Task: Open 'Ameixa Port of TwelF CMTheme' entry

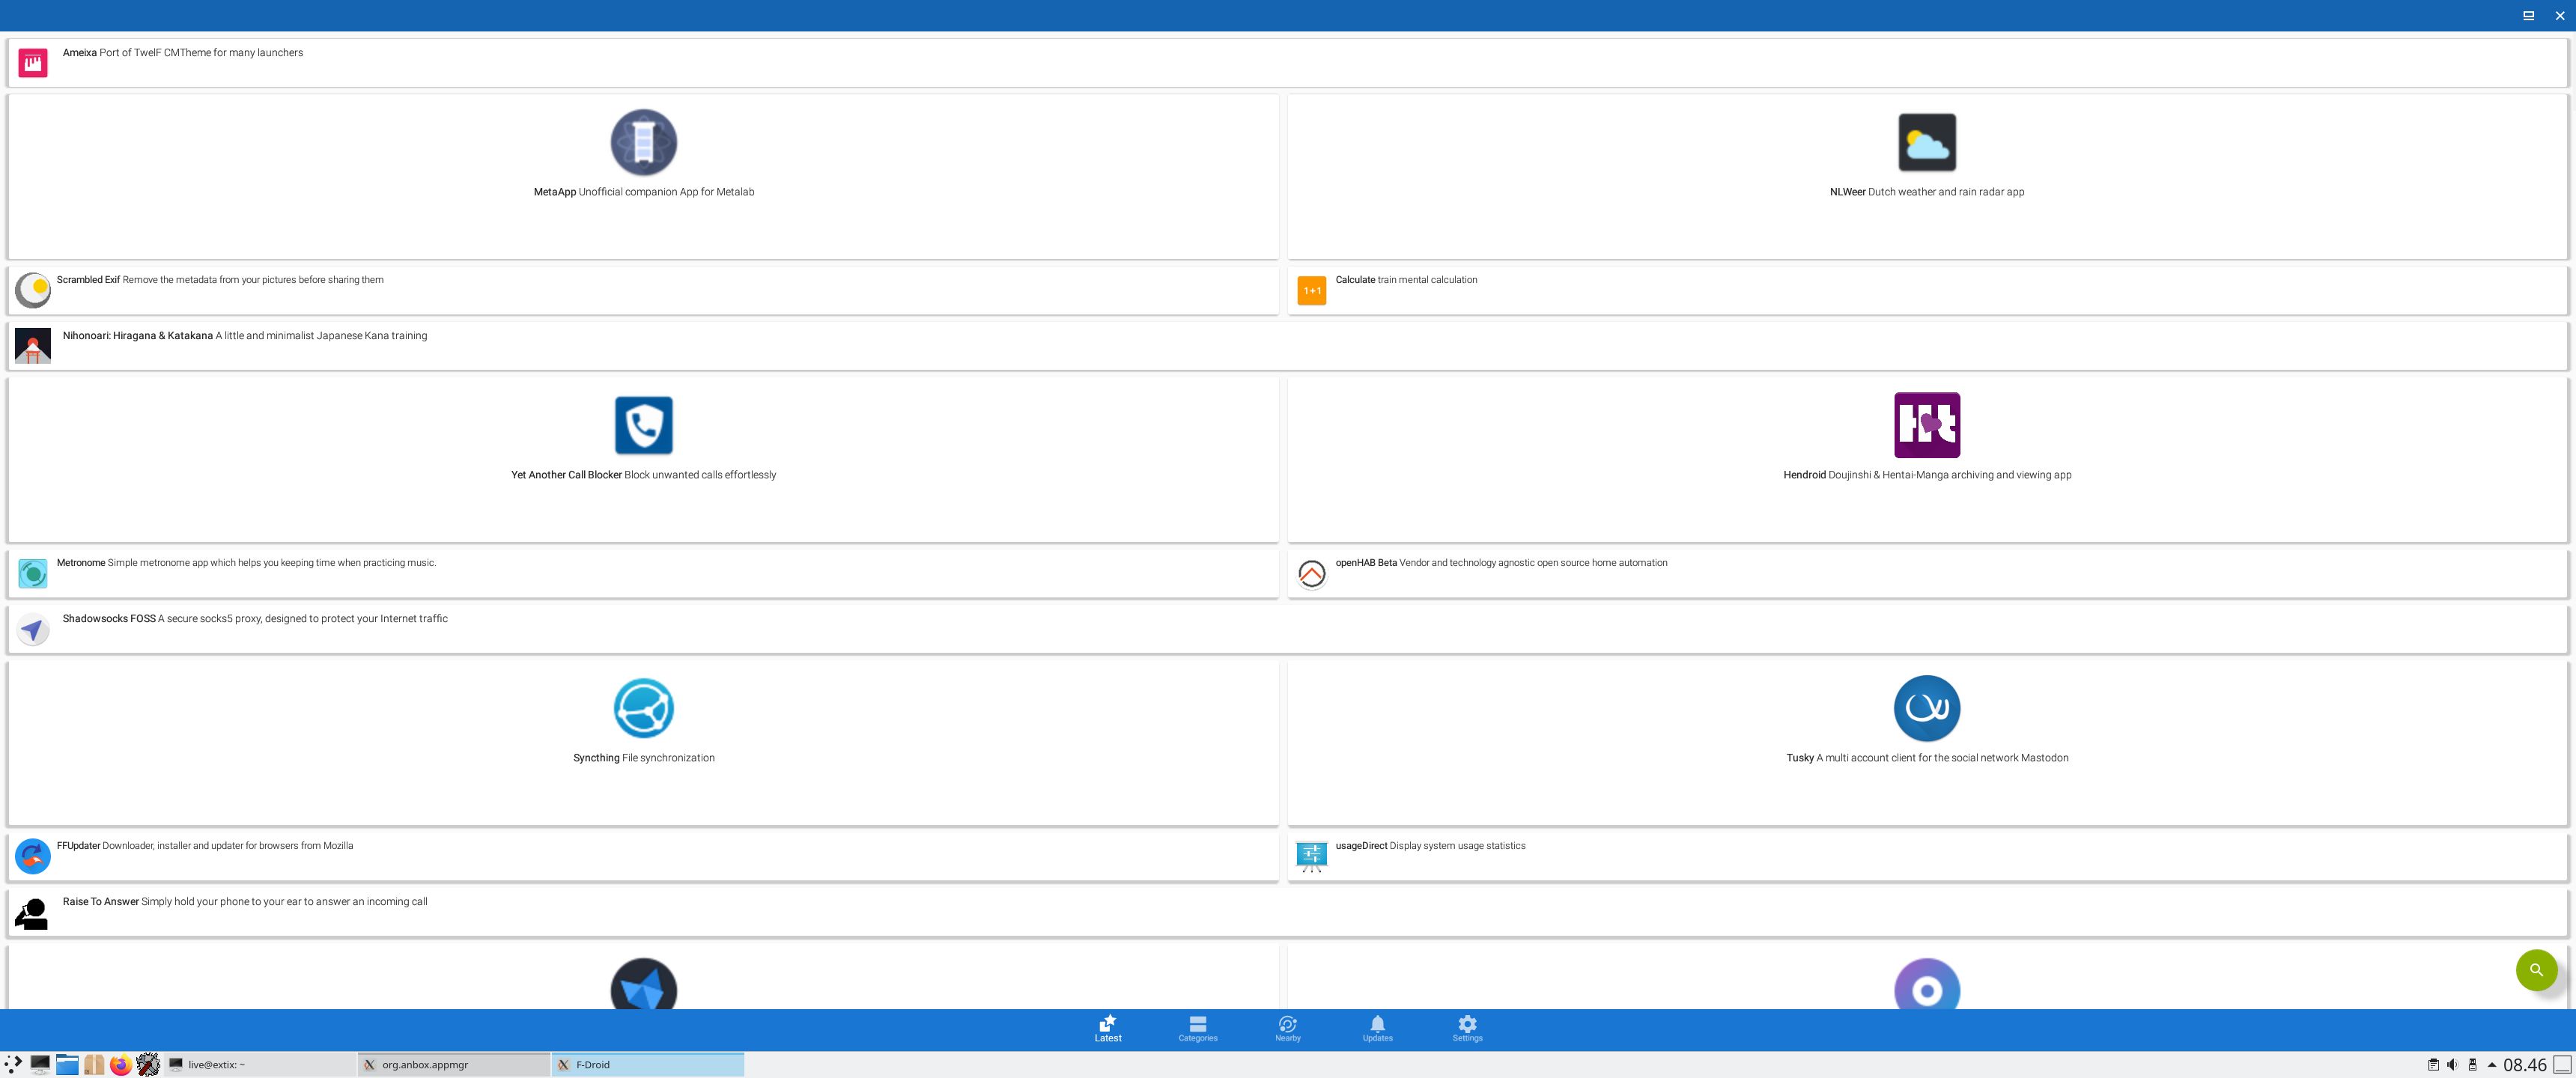Action: pyautogui.click(x=1287, y=63)
